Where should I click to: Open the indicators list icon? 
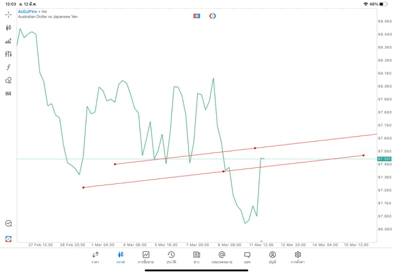point(9,41)
